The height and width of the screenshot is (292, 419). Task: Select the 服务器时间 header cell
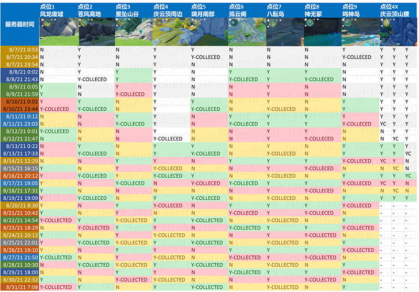(20, 24)
